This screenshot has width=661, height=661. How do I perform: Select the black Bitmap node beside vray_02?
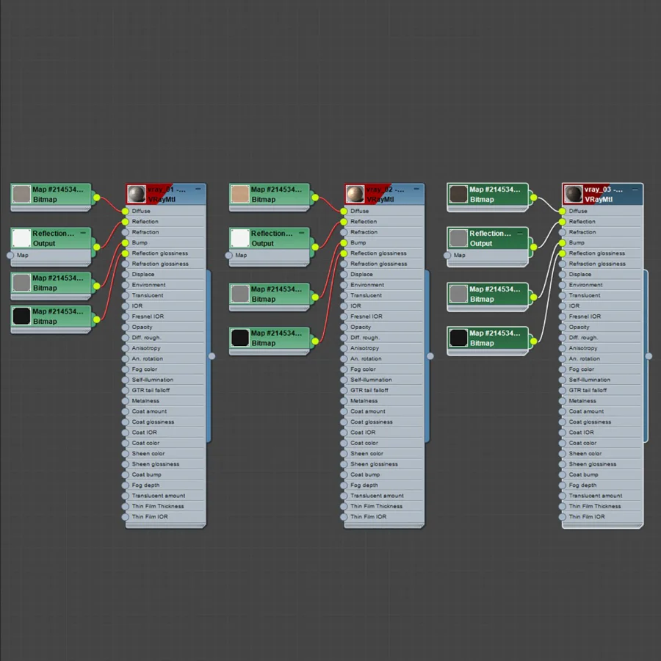coord(270,338)
